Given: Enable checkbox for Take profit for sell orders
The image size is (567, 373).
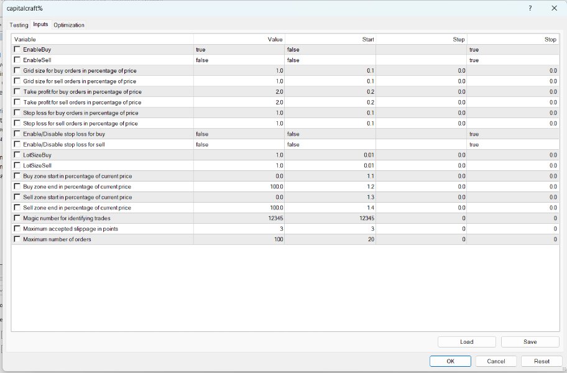Looking at the screenshot, I should 17,102.
